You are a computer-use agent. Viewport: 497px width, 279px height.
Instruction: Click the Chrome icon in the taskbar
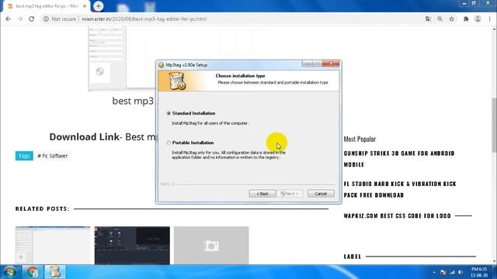click(x=33, y=272)
